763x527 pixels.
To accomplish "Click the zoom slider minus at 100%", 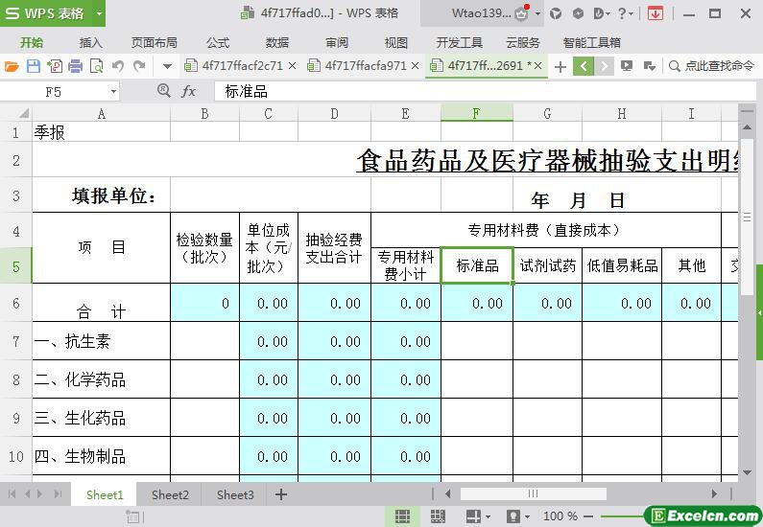I will tap(587, 516).
